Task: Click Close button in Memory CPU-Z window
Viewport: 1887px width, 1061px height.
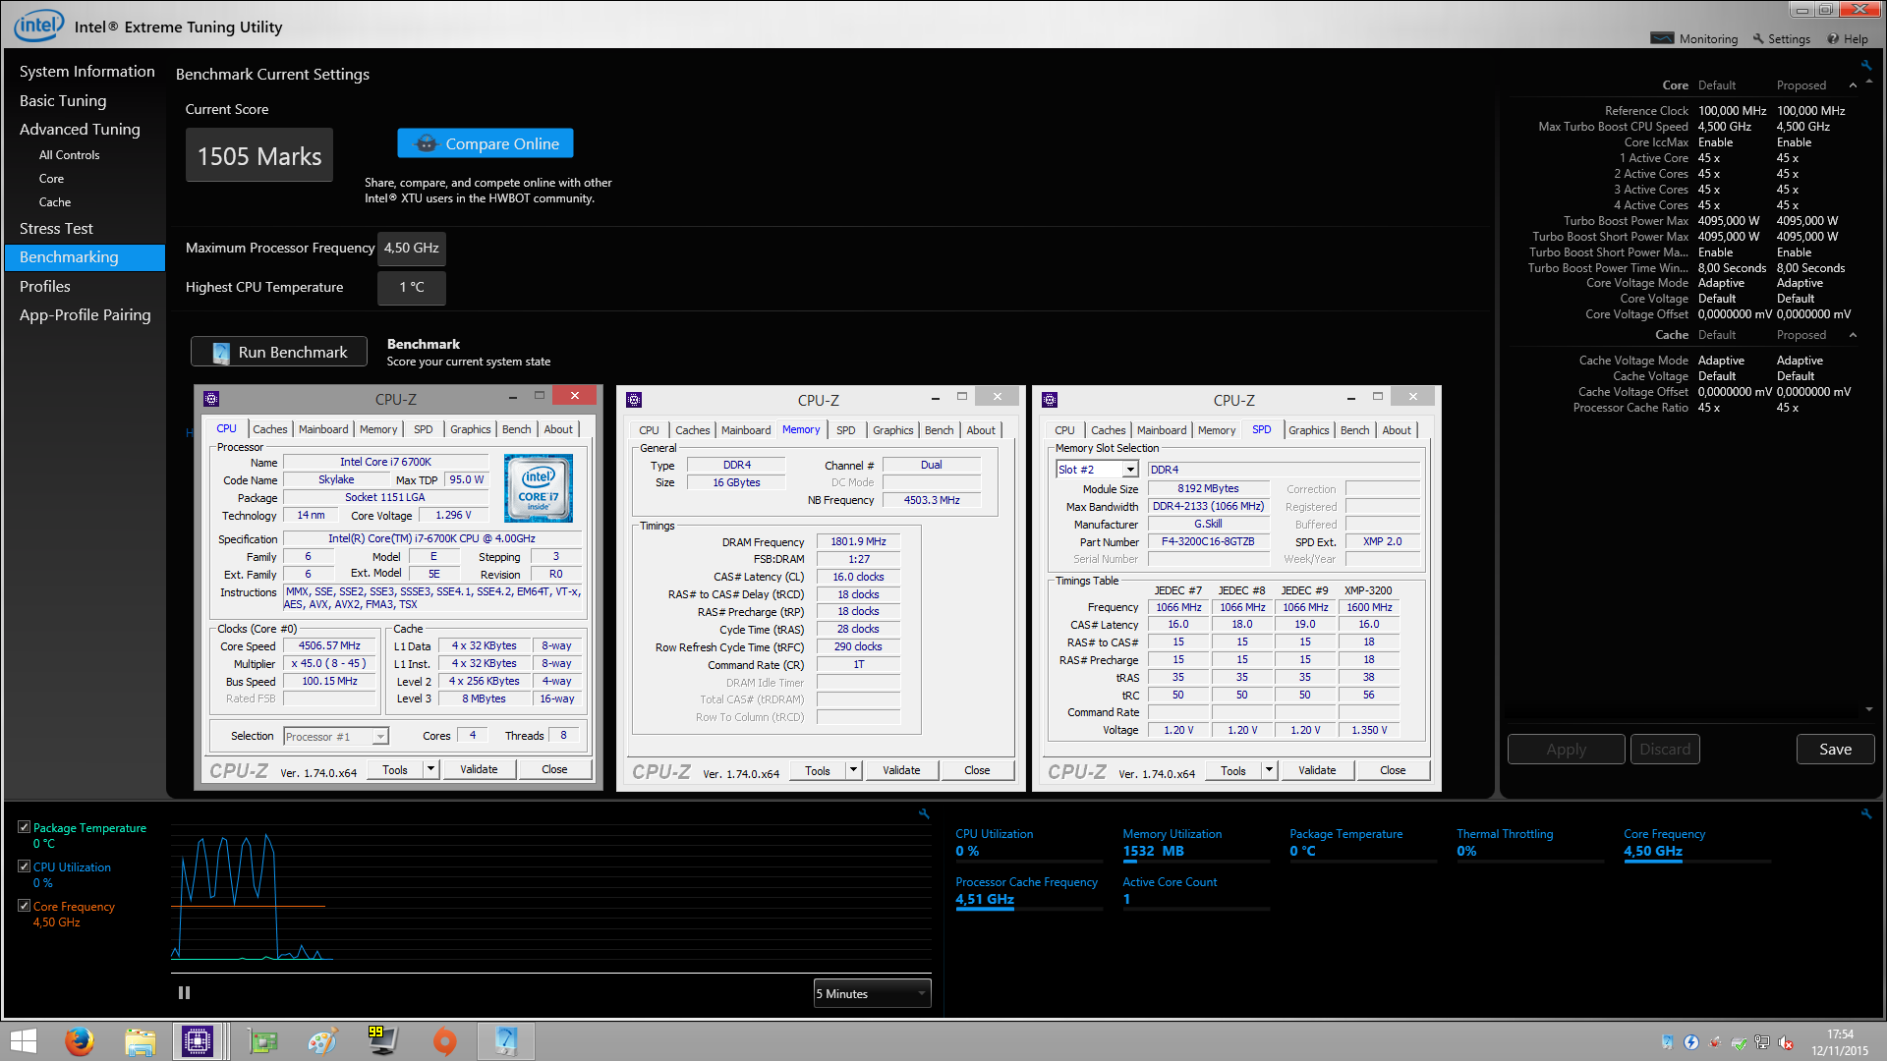Action: [977, 770]
